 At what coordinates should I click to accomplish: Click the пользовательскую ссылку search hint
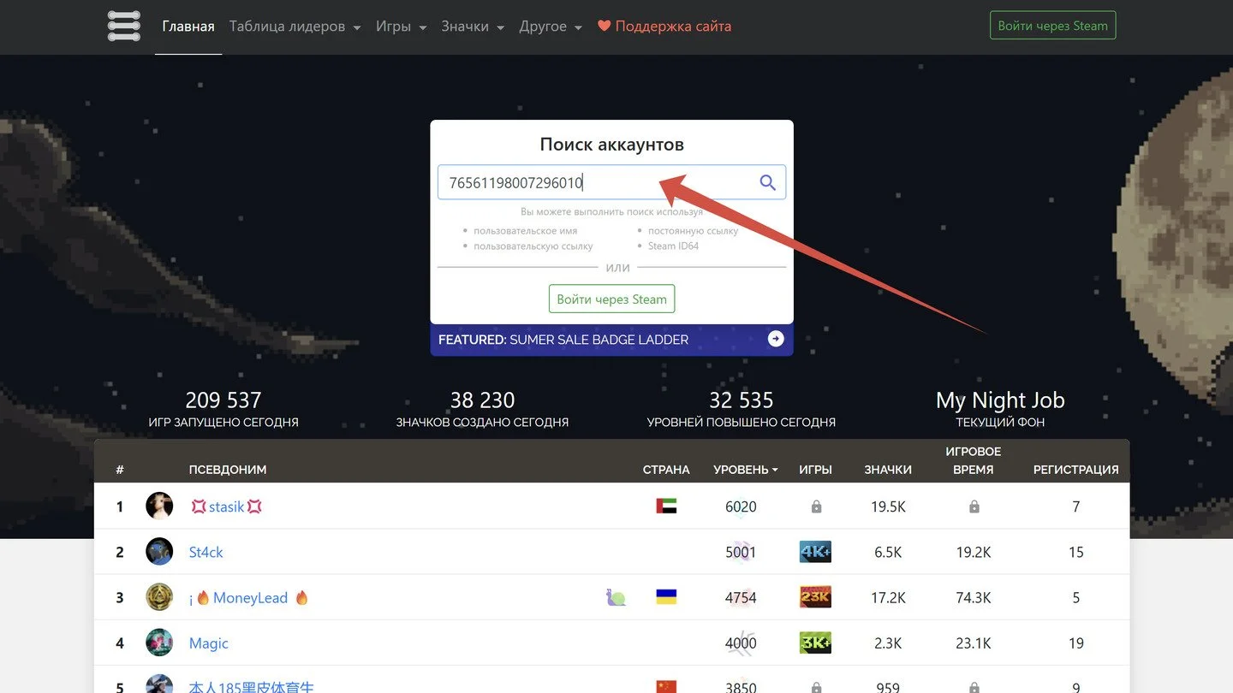click(x=533, y=246)
